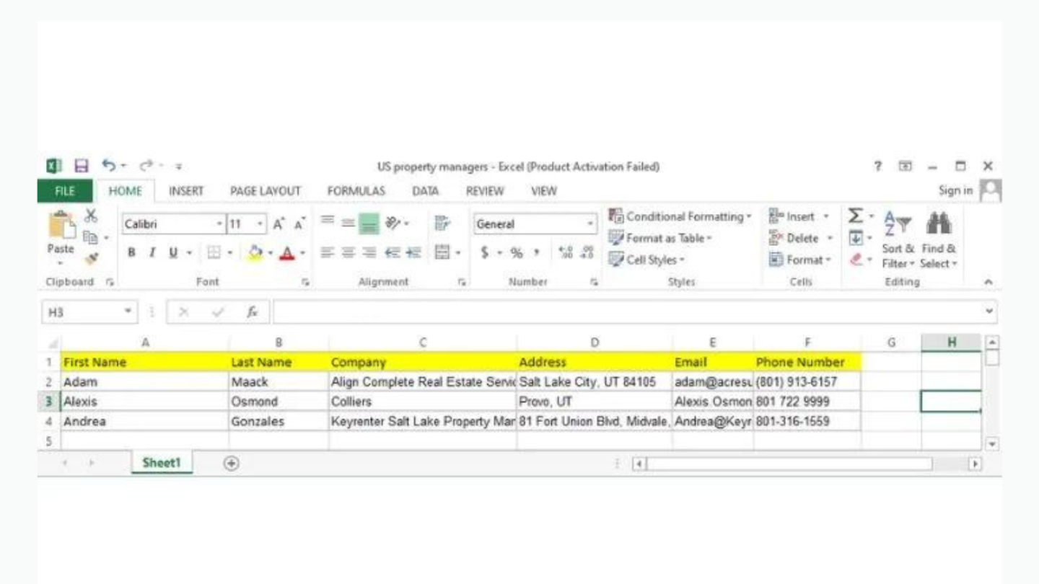Open Cell Styles gallery
This screenshot has height=584, width=1039.
646,260
